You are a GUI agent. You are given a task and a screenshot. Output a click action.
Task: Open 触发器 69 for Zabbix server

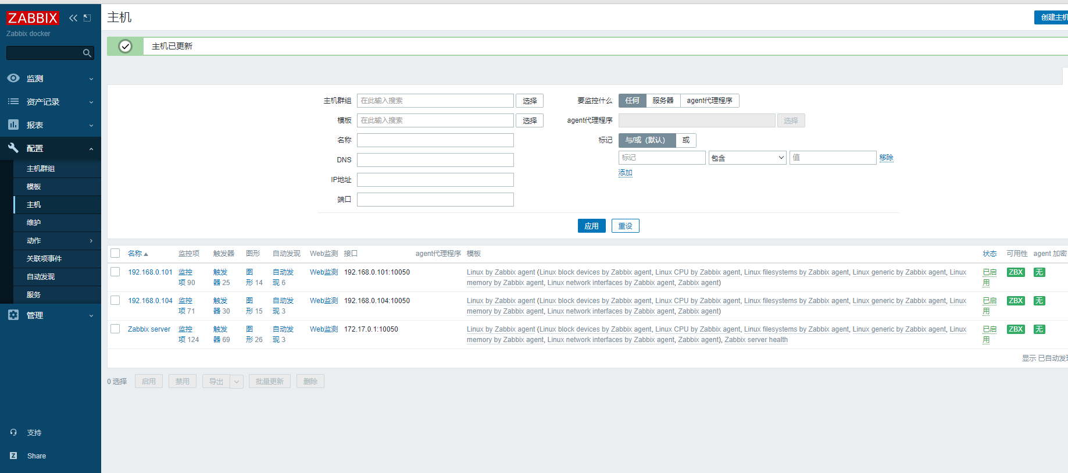click(x=222, y=335)
